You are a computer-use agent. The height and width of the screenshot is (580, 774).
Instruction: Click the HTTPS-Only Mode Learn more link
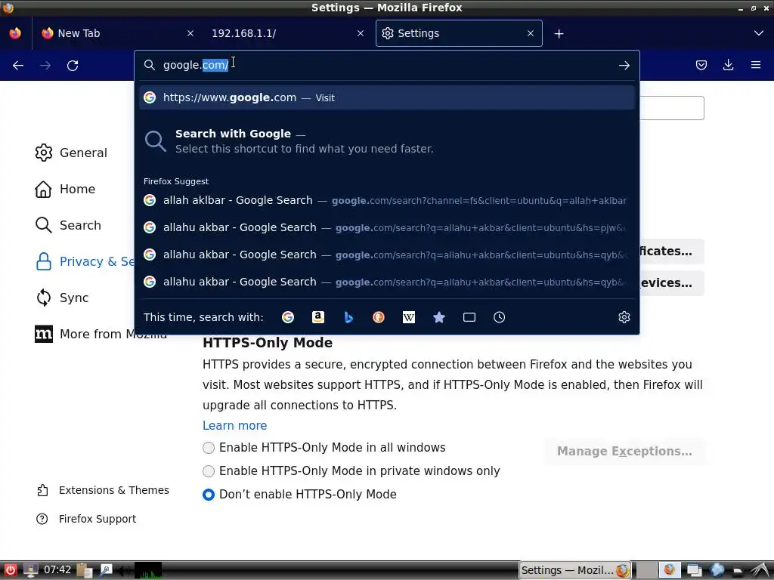coord(234,426)
